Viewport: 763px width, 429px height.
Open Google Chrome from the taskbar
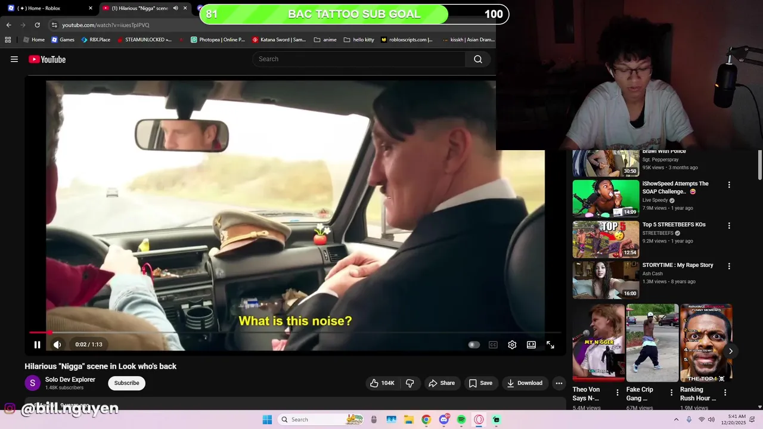[x=426, y=419]
